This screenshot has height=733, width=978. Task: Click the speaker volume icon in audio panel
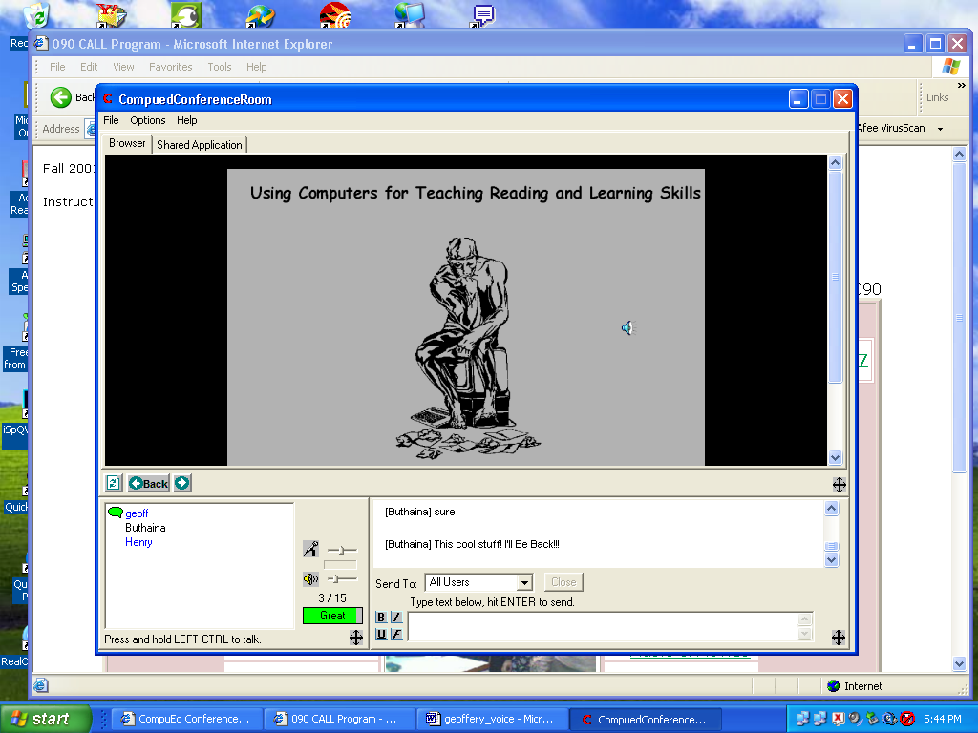tap(310, 579)
